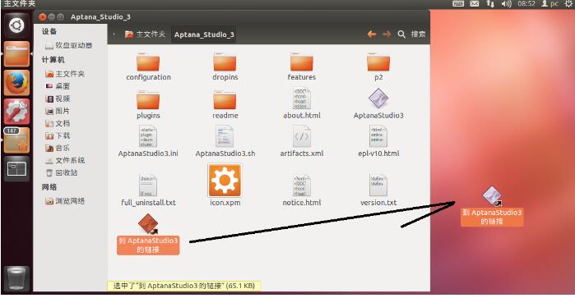The height and width of the screenshot is (298, 575).
Task: Open the configuration folder
Action: 148,66
